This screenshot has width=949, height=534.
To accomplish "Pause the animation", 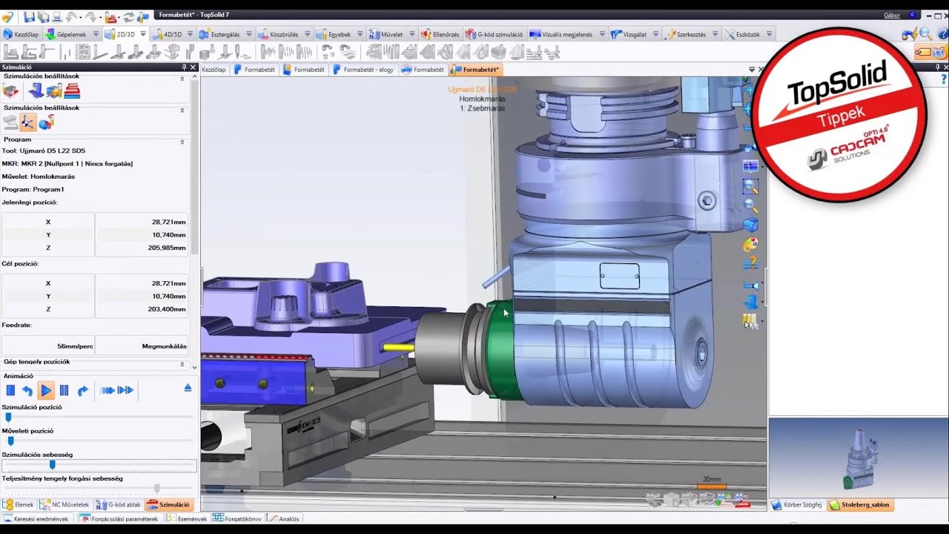I will [x=64, y=390].
